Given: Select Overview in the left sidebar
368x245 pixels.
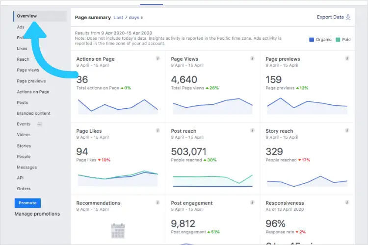Looking at the screenshot, I should tap(27, 16).
